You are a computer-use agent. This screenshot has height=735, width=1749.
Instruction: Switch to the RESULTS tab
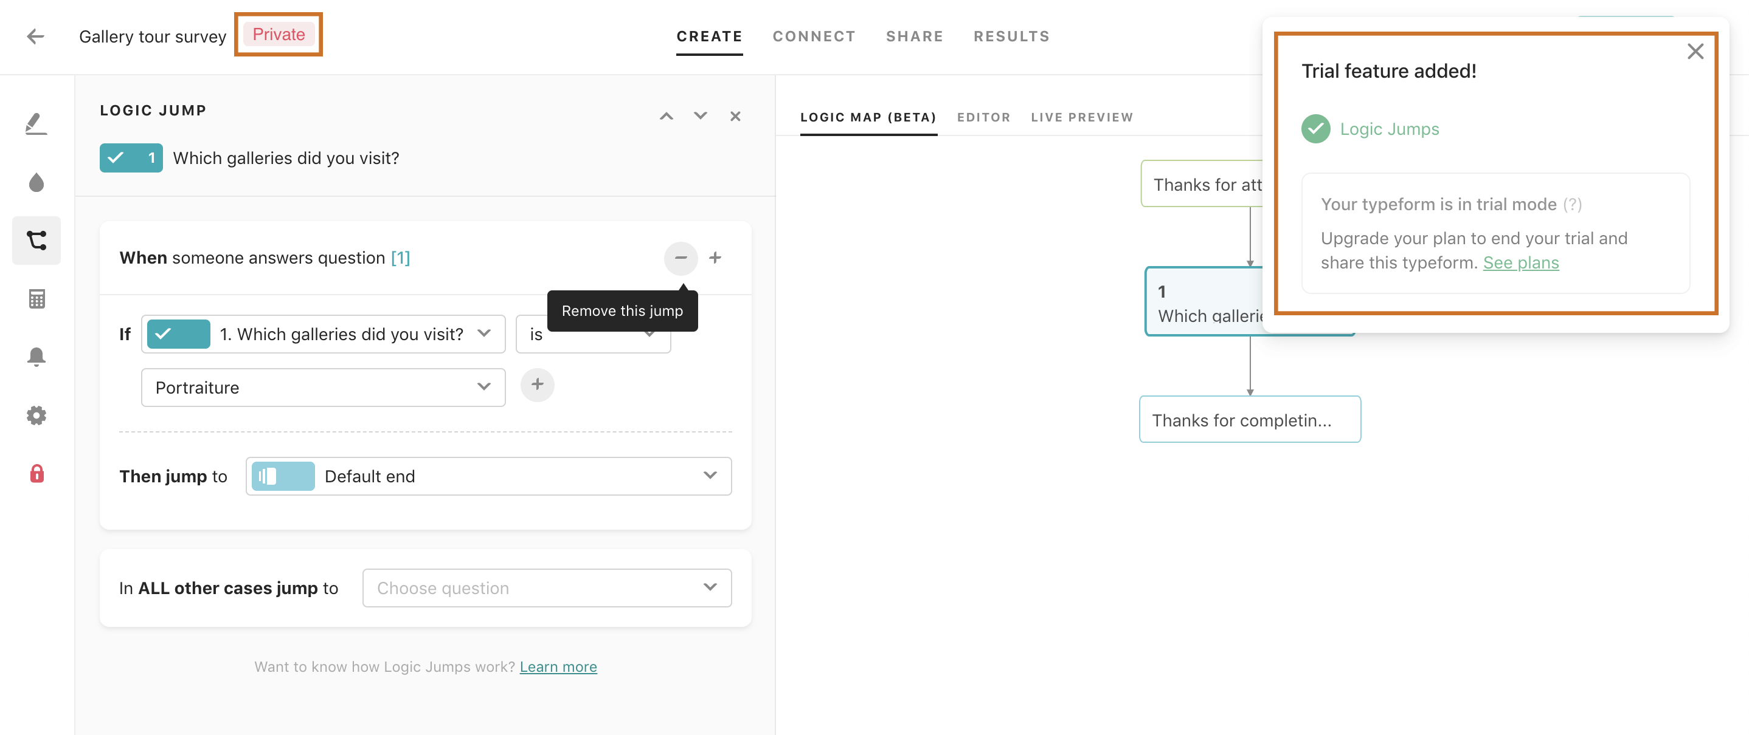coord(1011,36)
